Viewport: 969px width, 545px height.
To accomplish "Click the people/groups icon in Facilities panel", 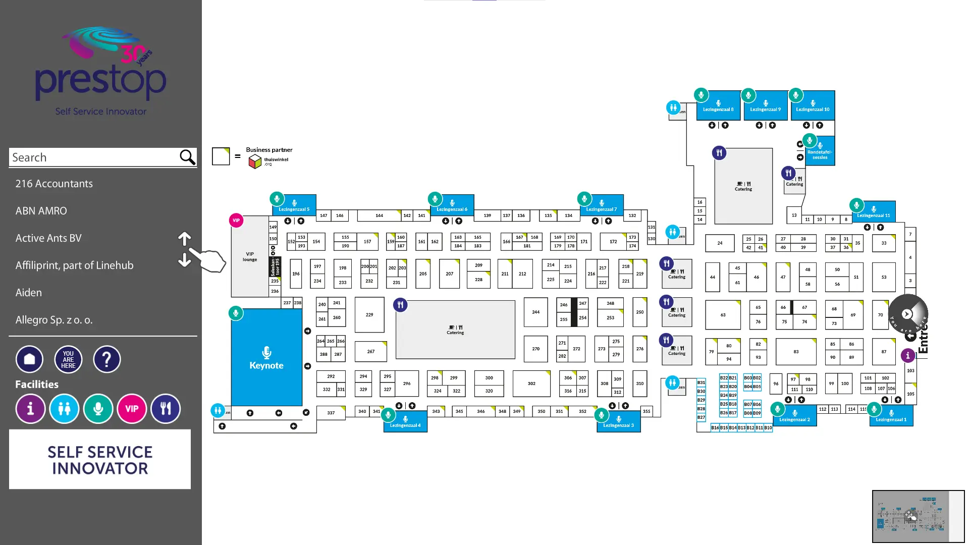I will pyautogui.click(x=64, y=409).
